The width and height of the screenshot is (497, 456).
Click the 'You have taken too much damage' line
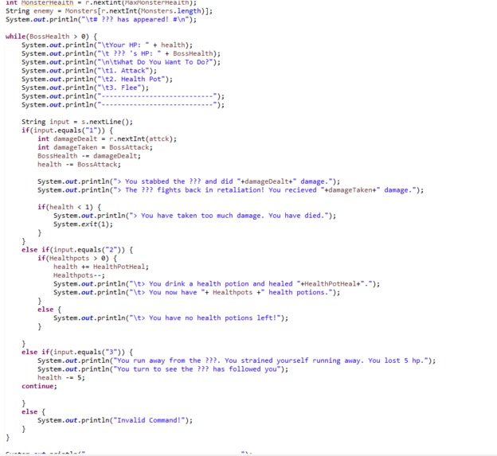[195, 216]
